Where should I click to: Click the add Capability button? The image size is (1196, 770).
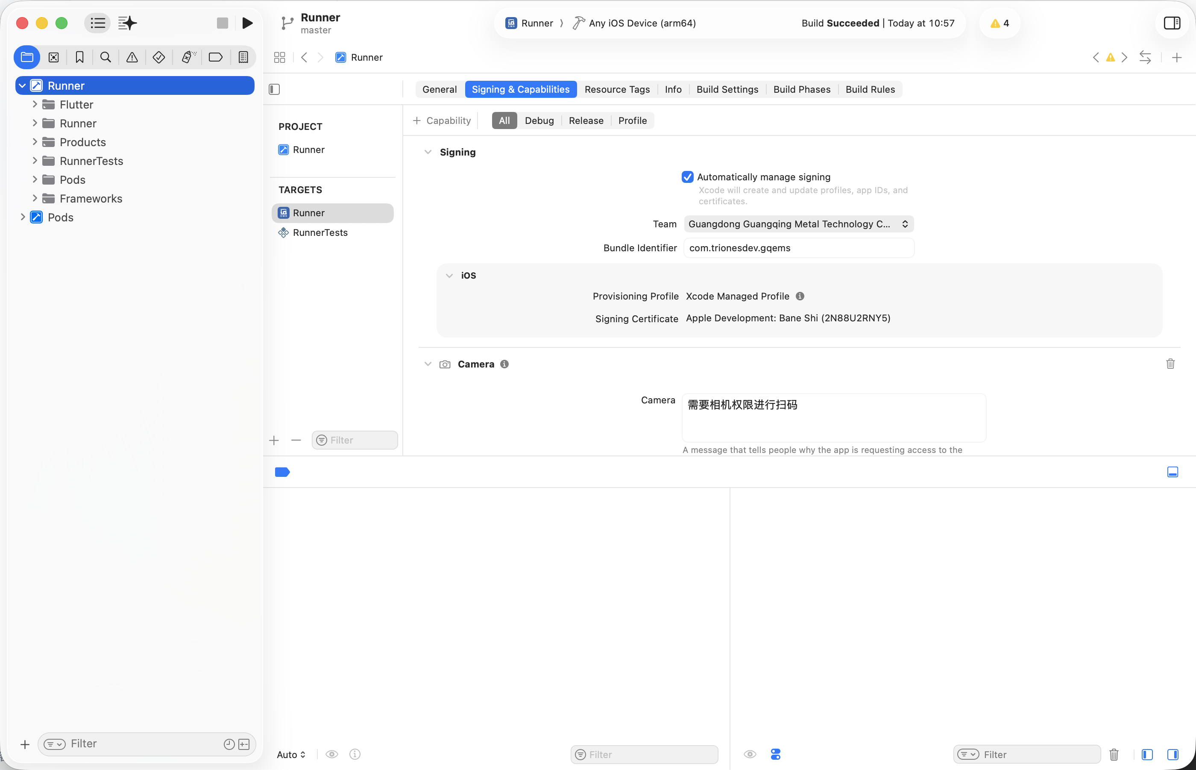point(442,120)
